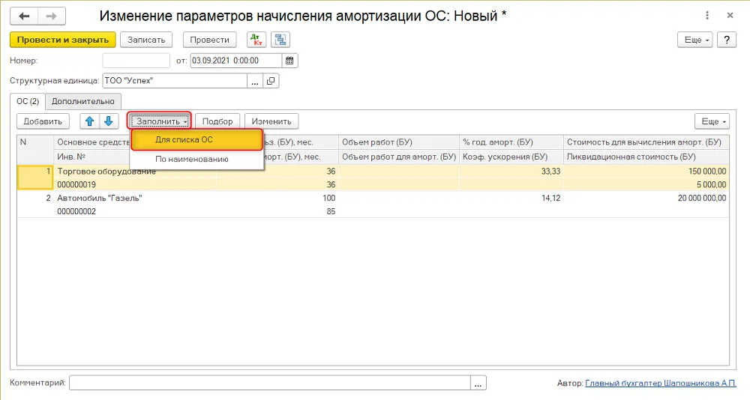Open author link Главный бухгалтер Шапошникова А.П.
750x400 pixels.
pyautogui.click(x=661, y=384)
